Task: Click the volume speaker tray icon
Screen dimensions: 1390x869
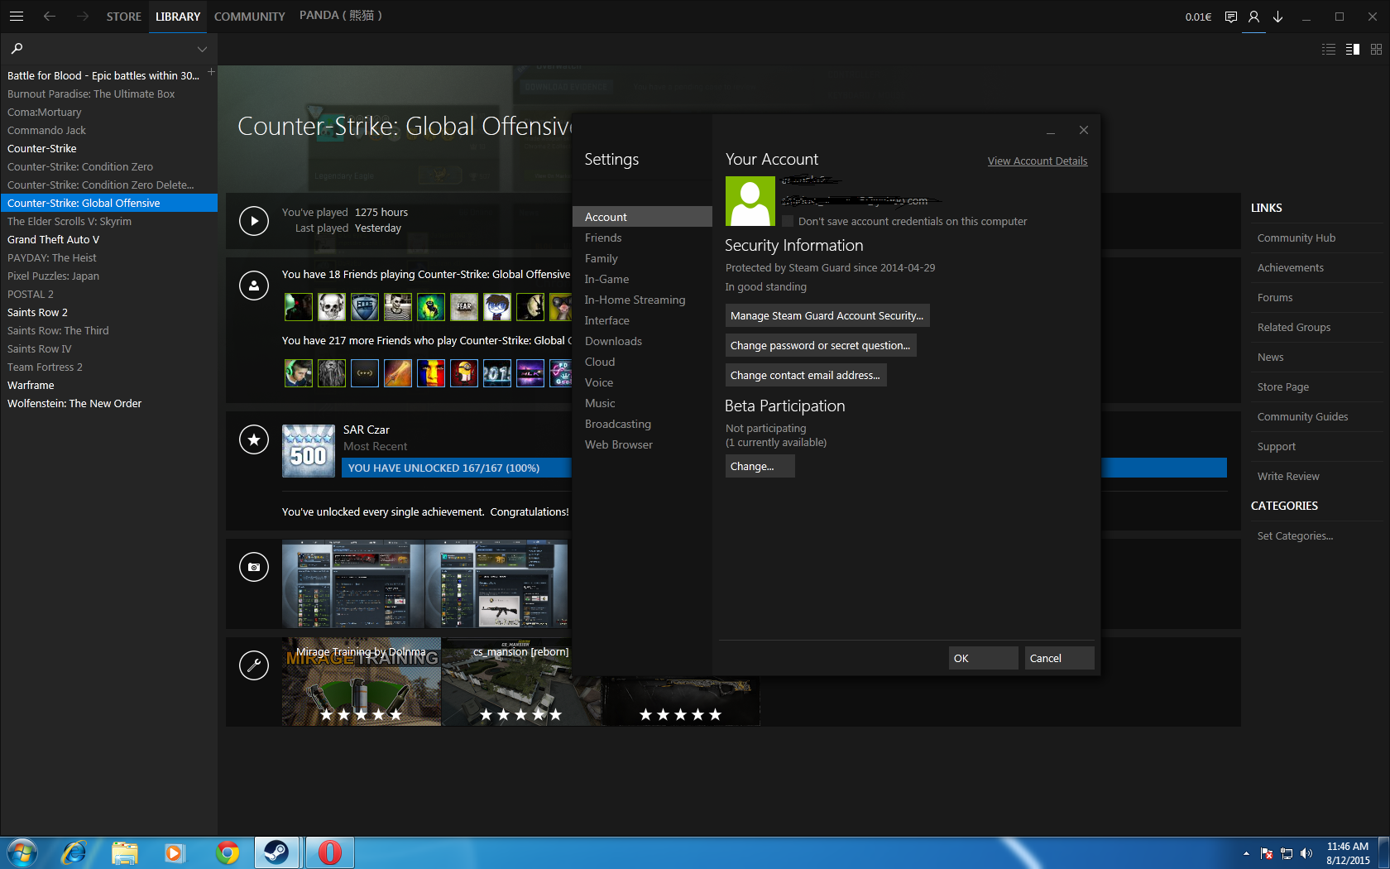Action: (x=1306, y=853)
